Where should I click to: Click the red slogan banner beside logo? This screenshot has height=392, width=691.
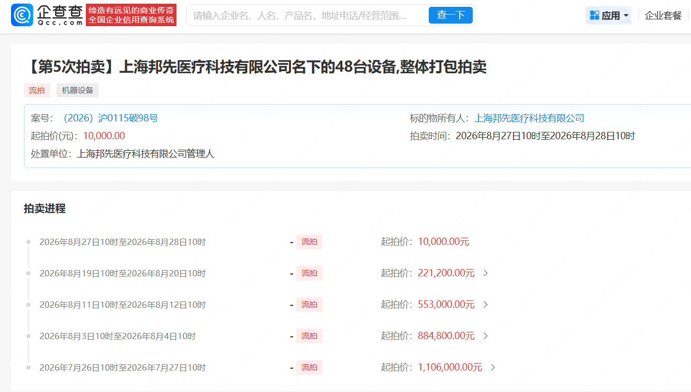click(131, 15)
